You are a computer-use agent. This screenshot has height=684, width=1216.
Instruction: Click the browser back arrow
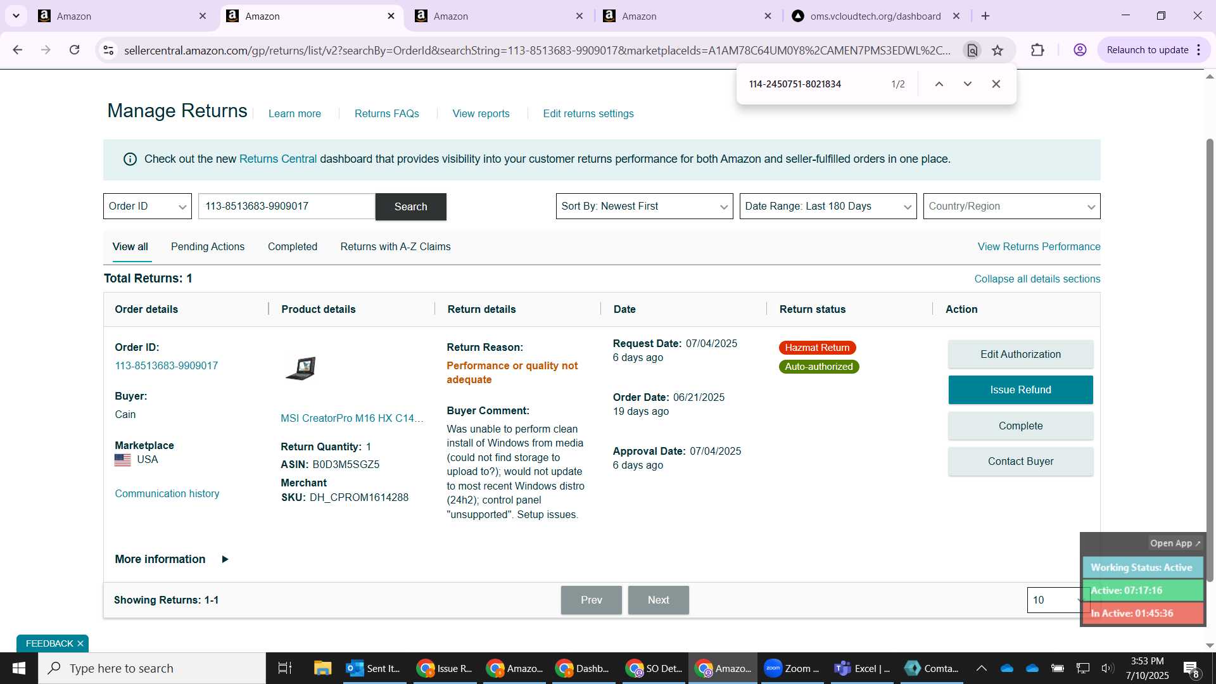tap(17, 50)
